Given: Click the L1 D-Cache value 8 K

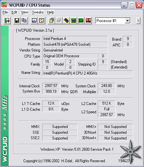Looking at the screenshot, I should click(51, 109).
